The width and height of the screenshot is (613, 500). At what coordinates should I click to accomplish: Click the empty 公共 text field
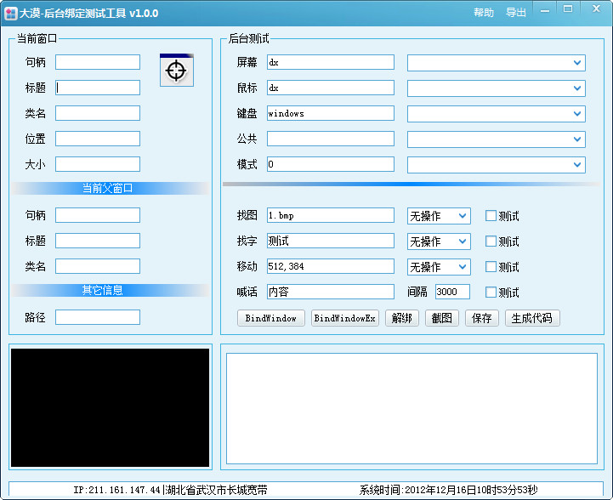(331, 139)
